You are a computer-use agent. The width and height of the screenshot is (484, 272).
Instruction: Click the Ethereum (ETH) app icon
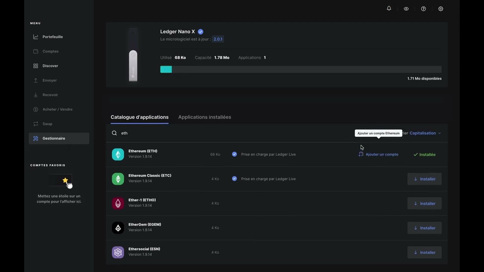(x=118, y=154)
